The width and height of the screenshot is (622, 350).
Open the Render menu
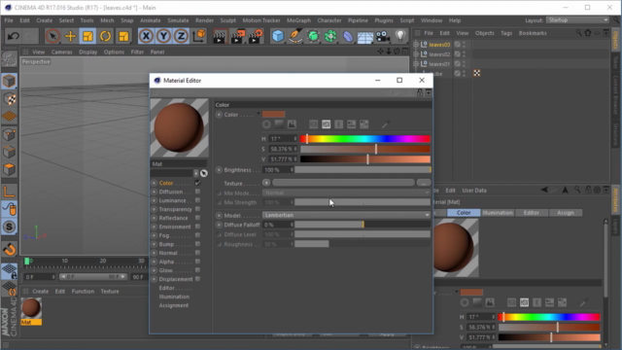click(x=204, y=20)
